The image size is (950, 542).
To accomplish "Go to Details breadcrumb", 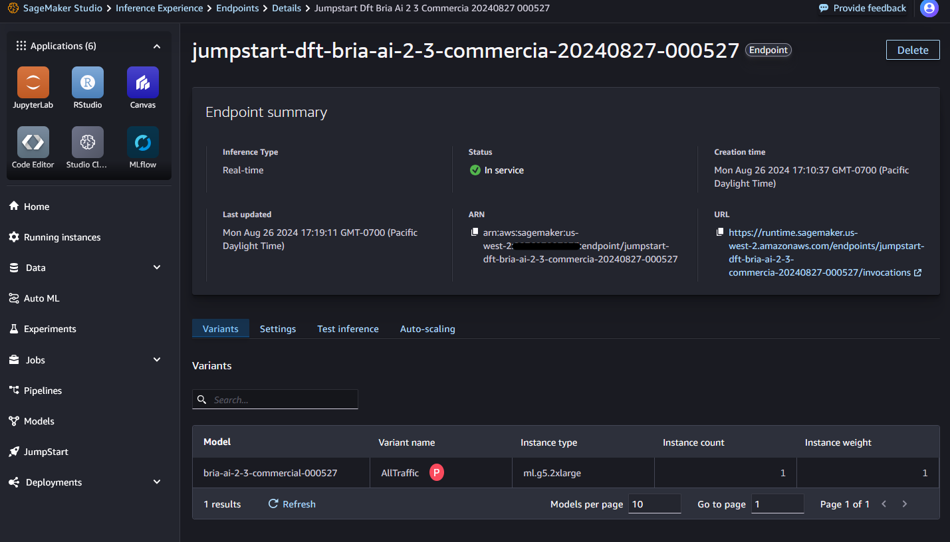I will pyautogui.click(x=287, y=8).
